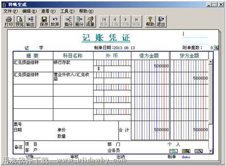The width and height of the screenshot is (226, 166).
Task: Click the 记 字 voucher type label
Action: (34, 48)
